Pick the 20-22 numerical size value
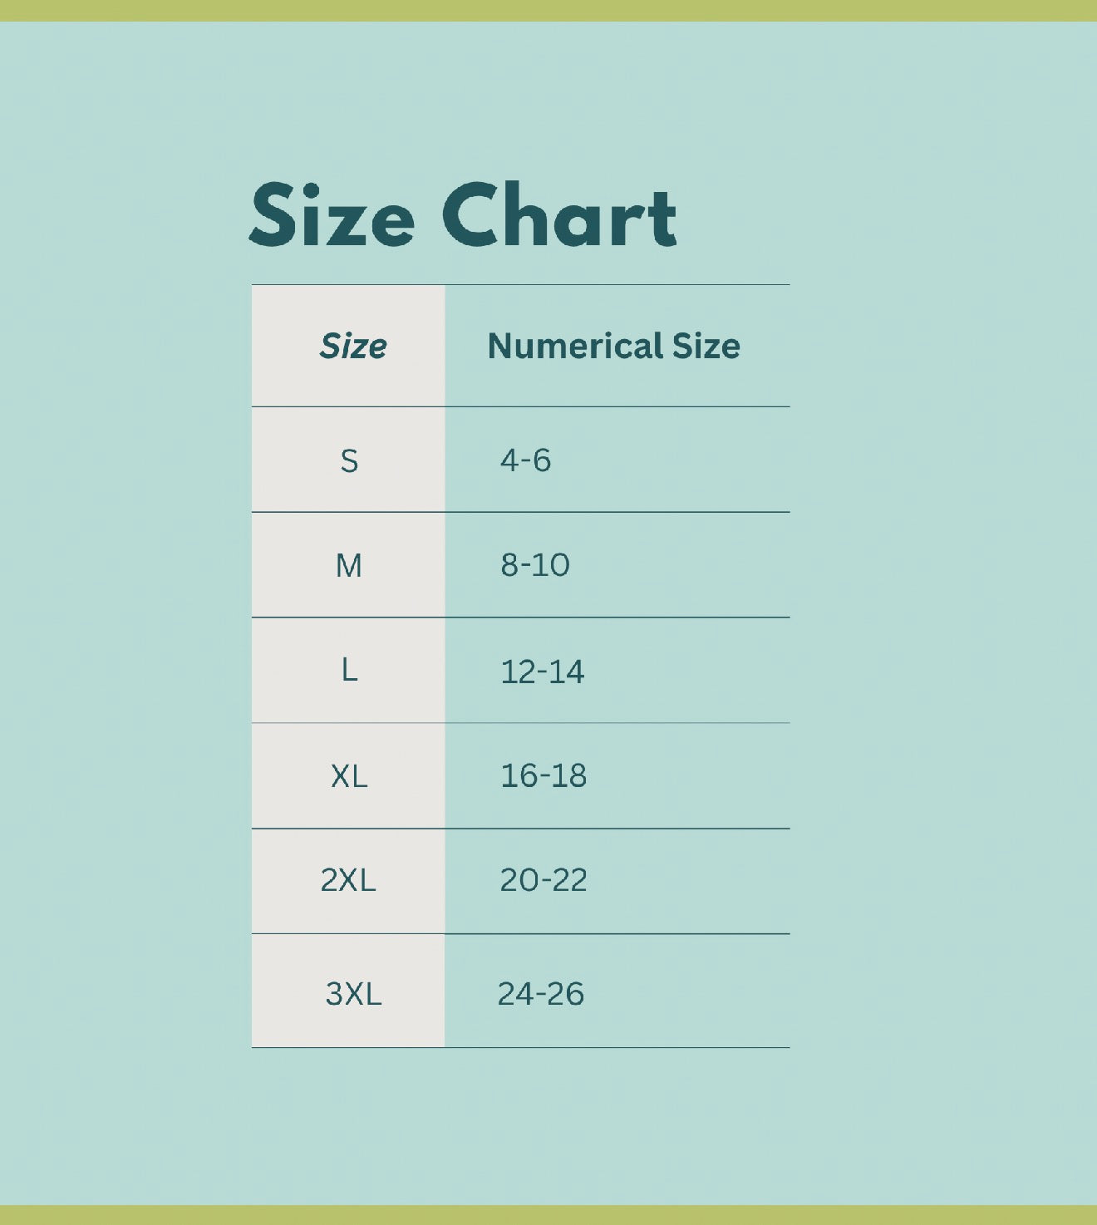The height and width of the screenshot is (1225, 1097). click(544, 880)
